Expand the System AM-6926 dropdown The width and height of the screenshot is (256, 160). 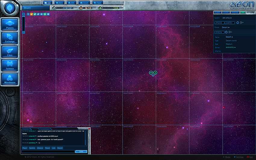pyautogui.click(x=227, y=18)
